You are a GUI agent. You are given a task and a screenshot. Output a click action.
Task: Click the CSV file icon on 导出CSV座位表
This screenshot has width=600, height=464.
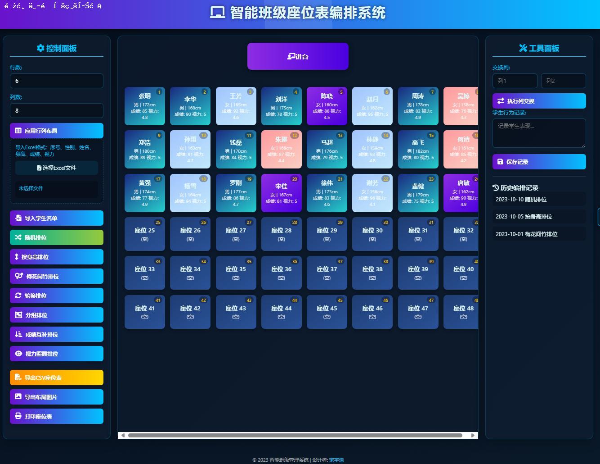point(18,378)
